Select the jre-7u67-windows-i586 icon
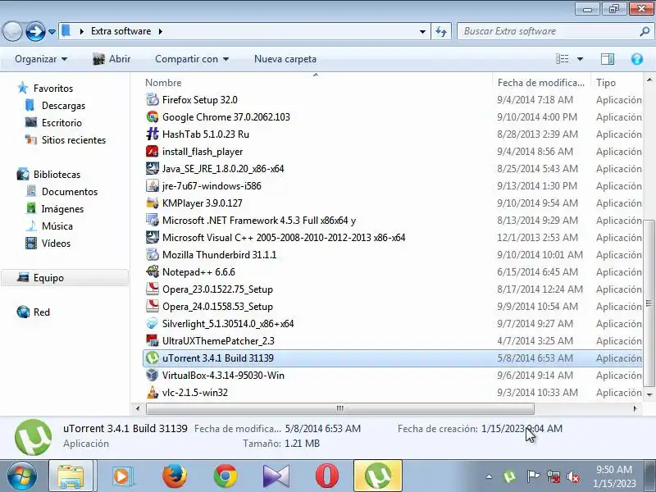The width and height of the screenshot is (656, 492). 153,186
